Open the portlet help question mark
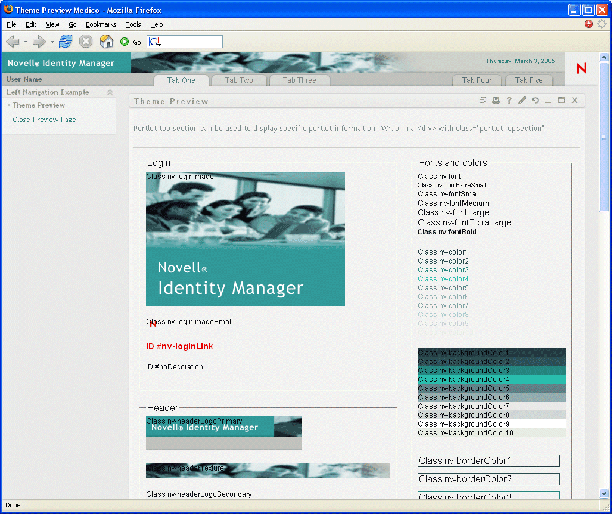612x514 pixels. click(x=509, y=101)
